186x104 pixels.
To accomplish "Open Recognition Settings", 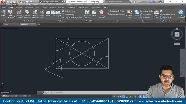I will pyautogui.click(x=116, y=14).
